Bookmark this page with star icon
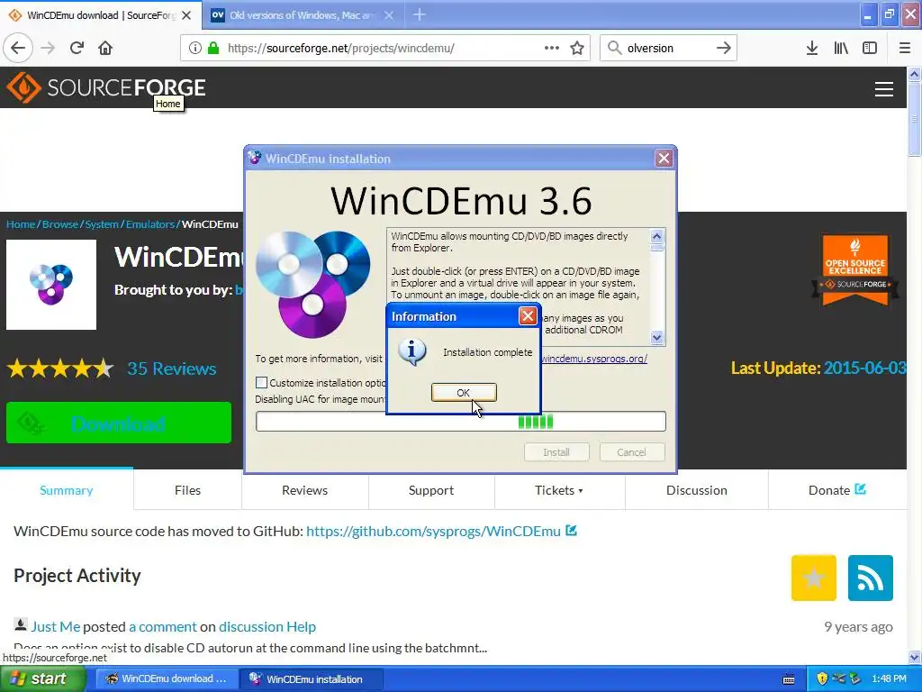Image resolution: width=922 pixels, height=692 pixels. tap(577, 48)
